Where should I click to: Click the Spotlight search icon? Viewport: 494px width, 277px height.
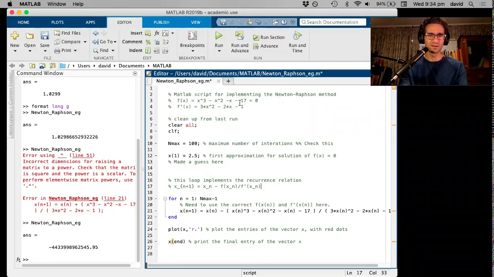pyautogui.click(x=471, y=4)
